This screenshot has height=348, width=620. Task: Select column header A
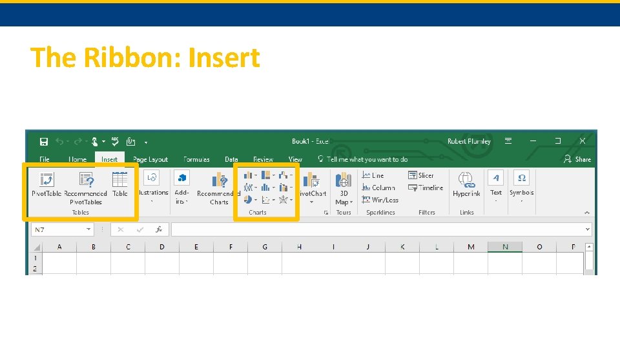click(x=59, y=247)
